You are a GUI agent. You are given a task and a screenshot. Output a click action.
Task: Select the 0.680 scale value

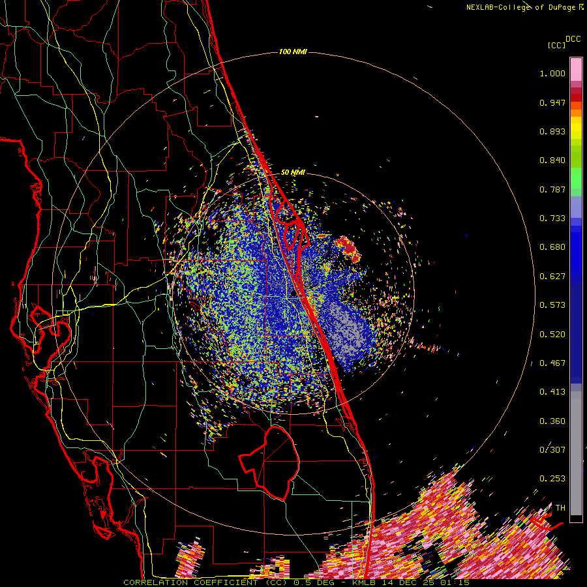click(552, 247)
